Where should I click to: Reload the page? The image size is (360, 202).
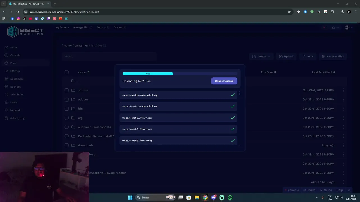[17, 12]
